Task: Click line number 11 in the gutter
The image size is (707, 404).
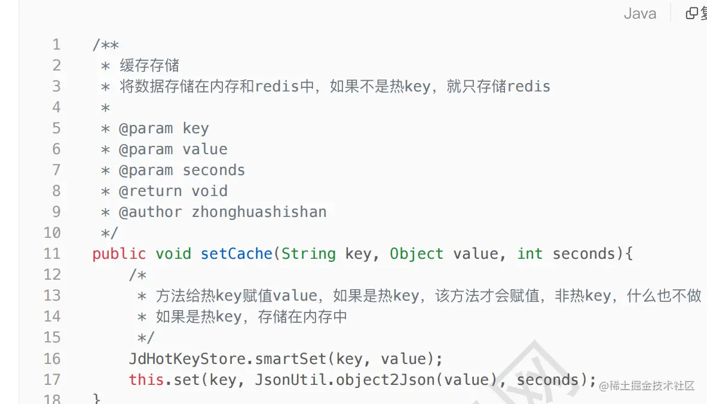Action: click(x=53, y=253)
